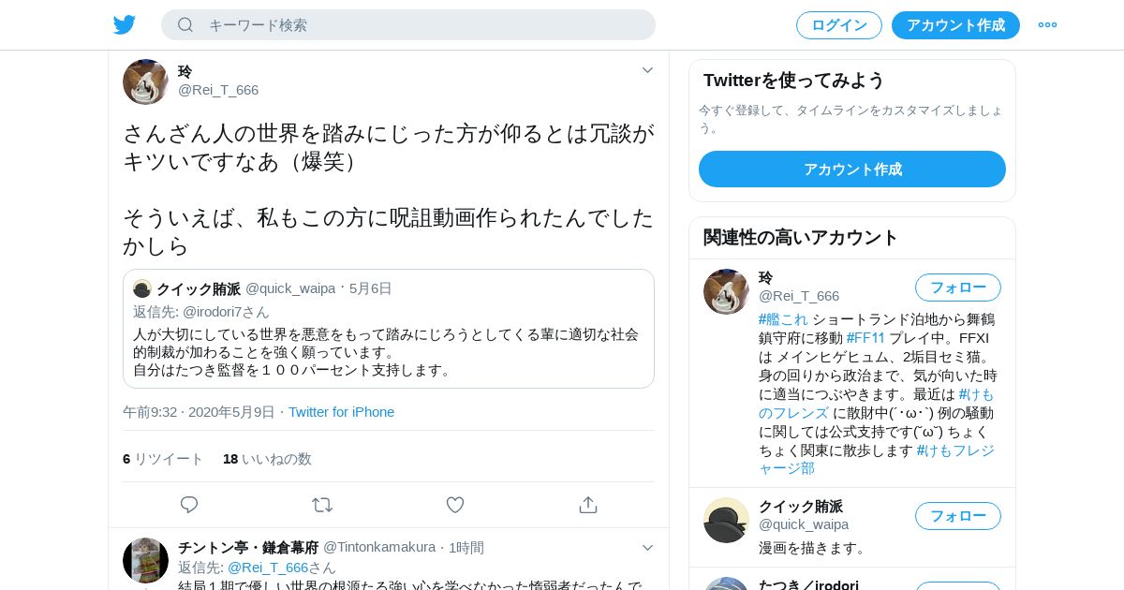This screenshot has height=590, width=1124.
Task: Click the large sidebar アカウント作成 button
Action: [x=852, y=170]
